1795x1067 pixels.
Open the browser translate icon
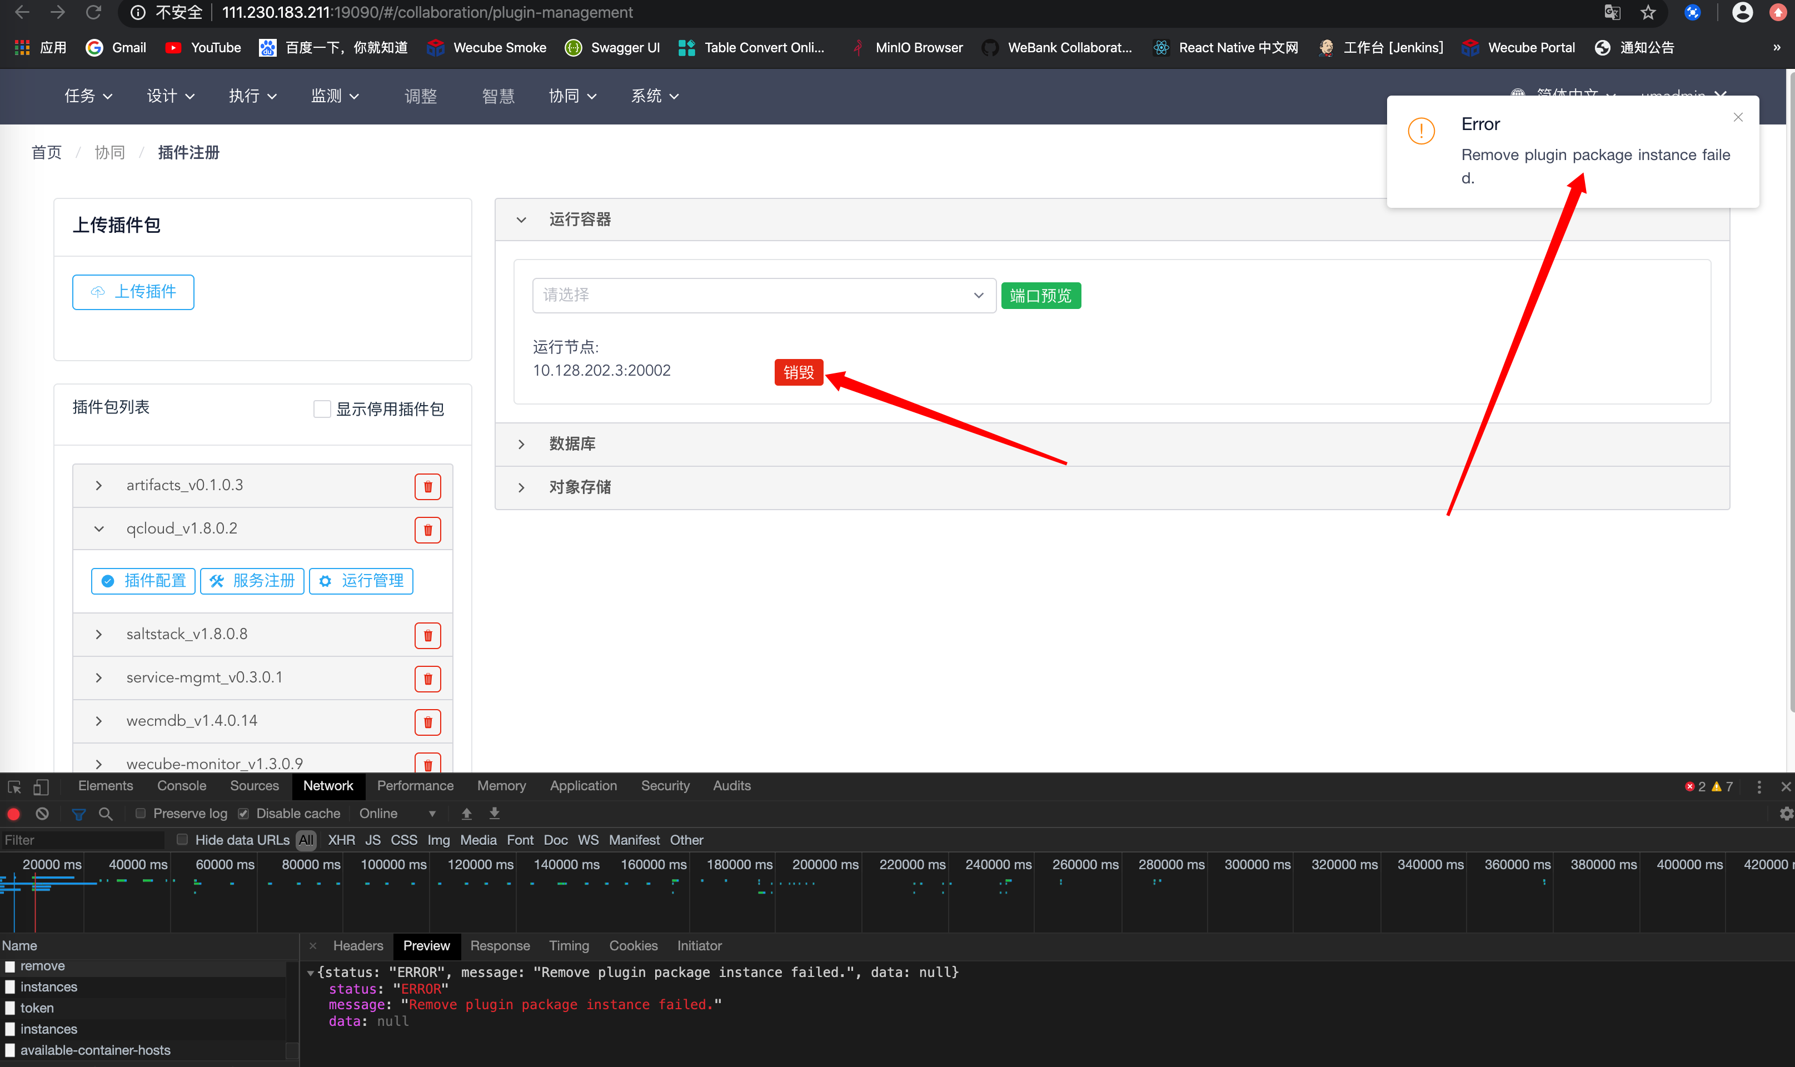1612,13
